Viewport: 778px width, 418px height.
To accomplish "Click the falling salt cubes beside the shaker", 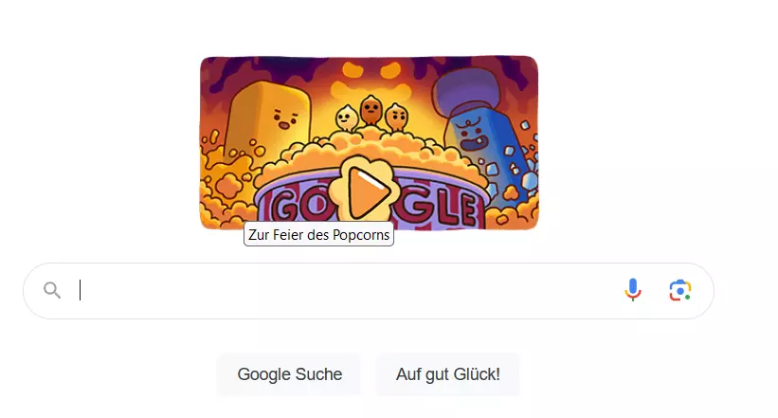I will click(x=516, y=159).
